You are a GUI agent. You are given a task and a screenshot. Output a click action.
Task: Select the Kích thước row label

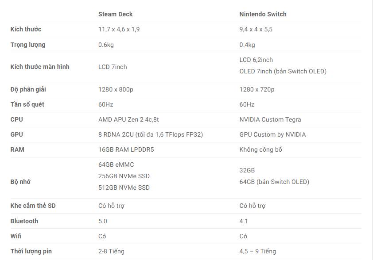click(x=26, y=29)
